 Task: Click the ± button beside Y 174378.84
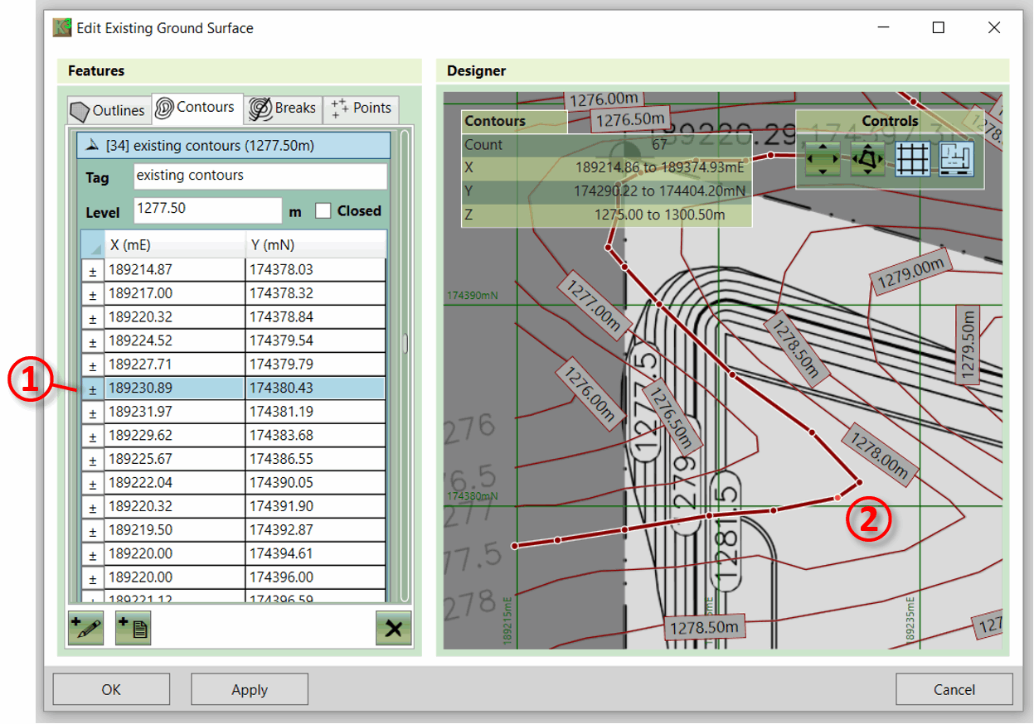[x=93, y=317]
